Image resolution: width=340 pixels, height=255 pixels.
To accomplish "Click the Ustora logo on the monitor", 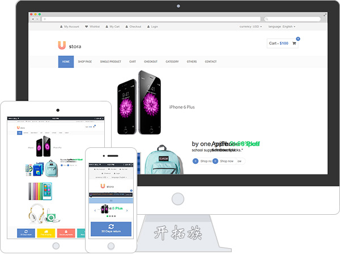I will point(70,45).
